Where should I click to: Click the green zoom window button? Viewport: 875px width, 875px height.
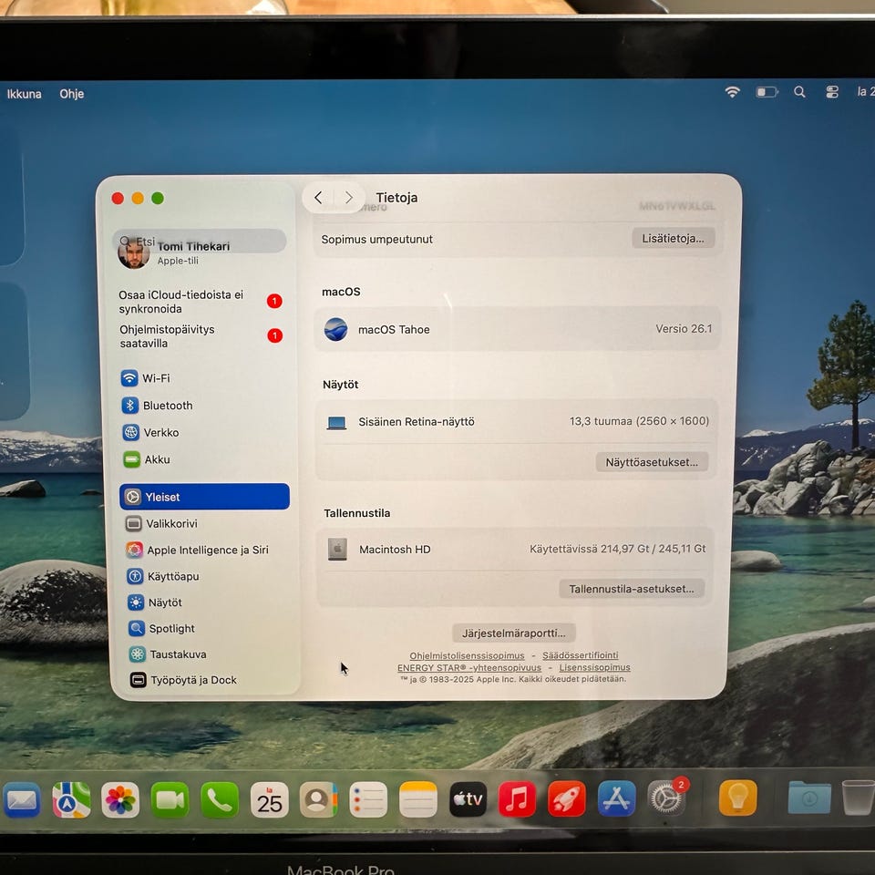(x=158, y=198)
